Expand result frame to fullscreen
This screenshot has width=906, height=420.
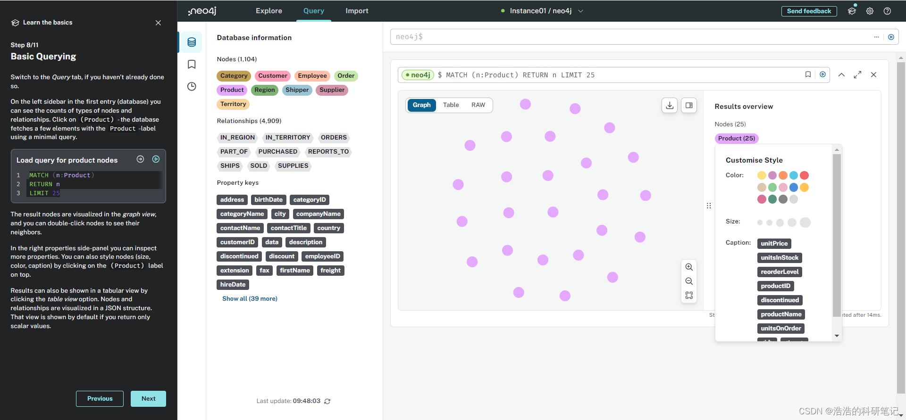pos(857,74)
